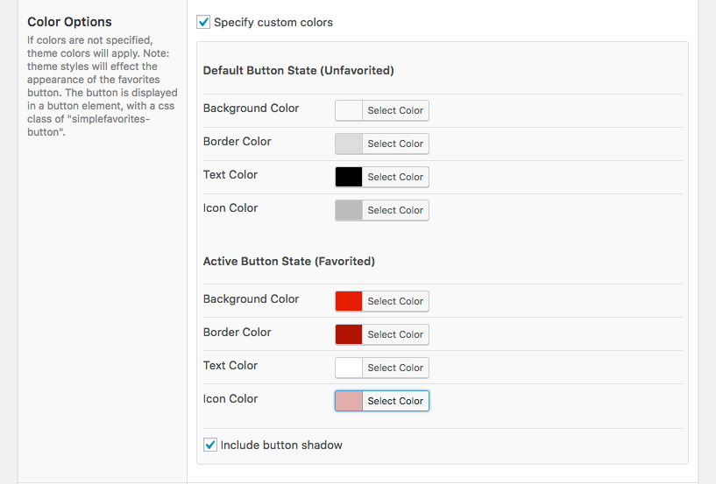Open Select Color for Active Background Color
This screenshot has width=716, height=484.
coord(395,301)
